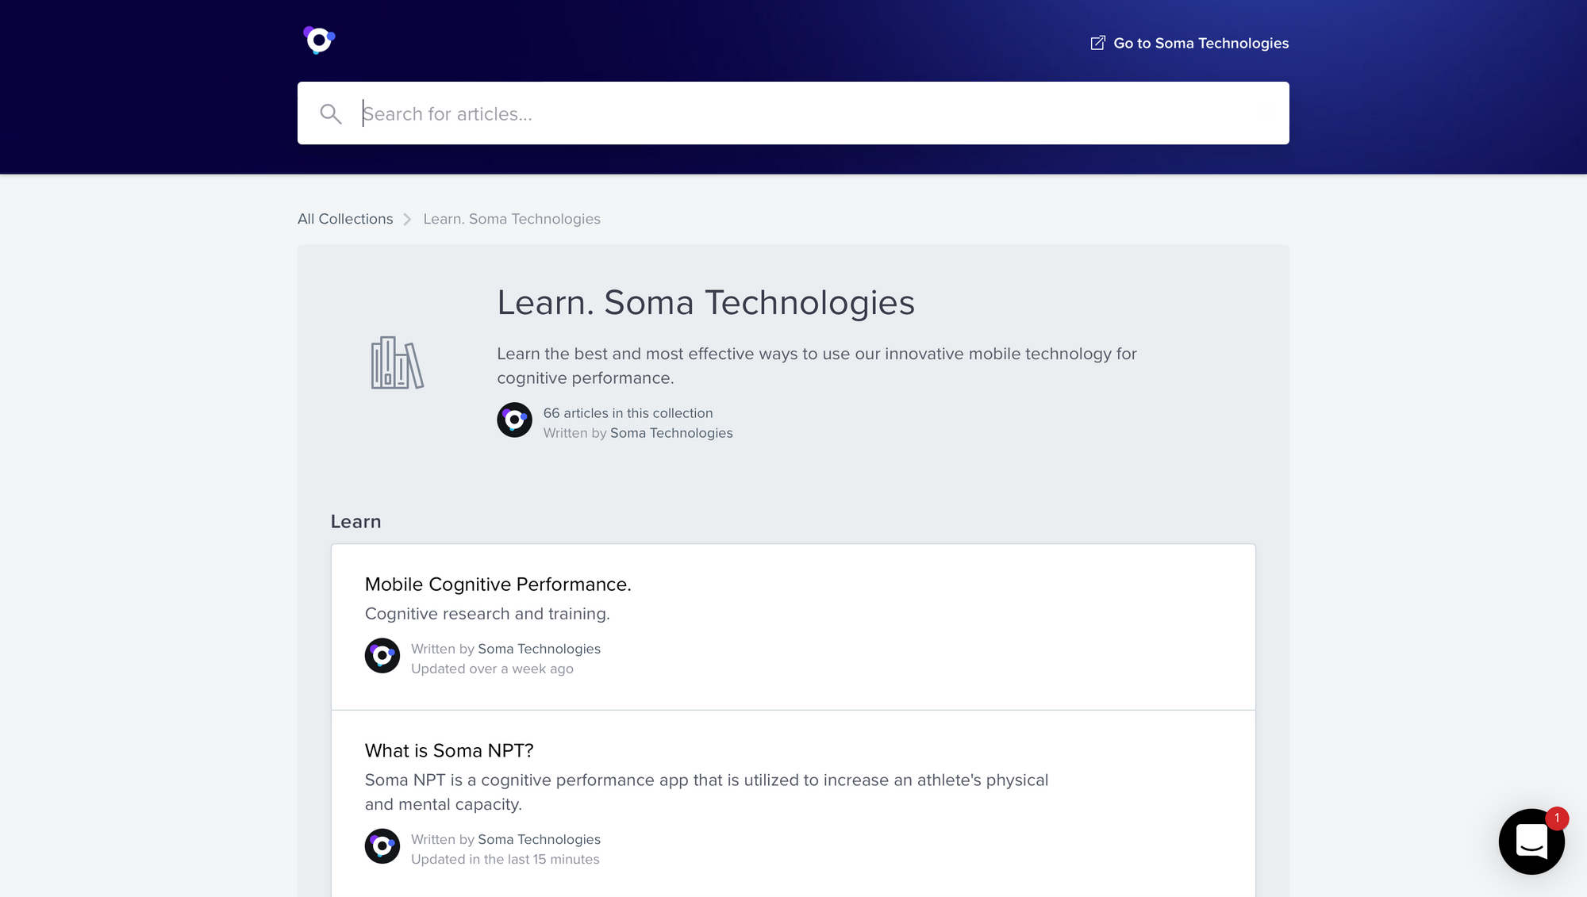Screen dimensions: 1587x897
Task: Open the Go to Soma Technologies link
Action: point(1189,43)
